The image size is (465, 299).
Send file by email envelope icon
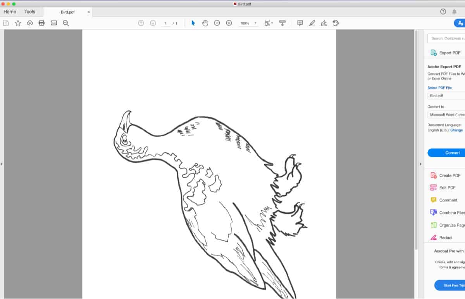(x=54, y=23)
